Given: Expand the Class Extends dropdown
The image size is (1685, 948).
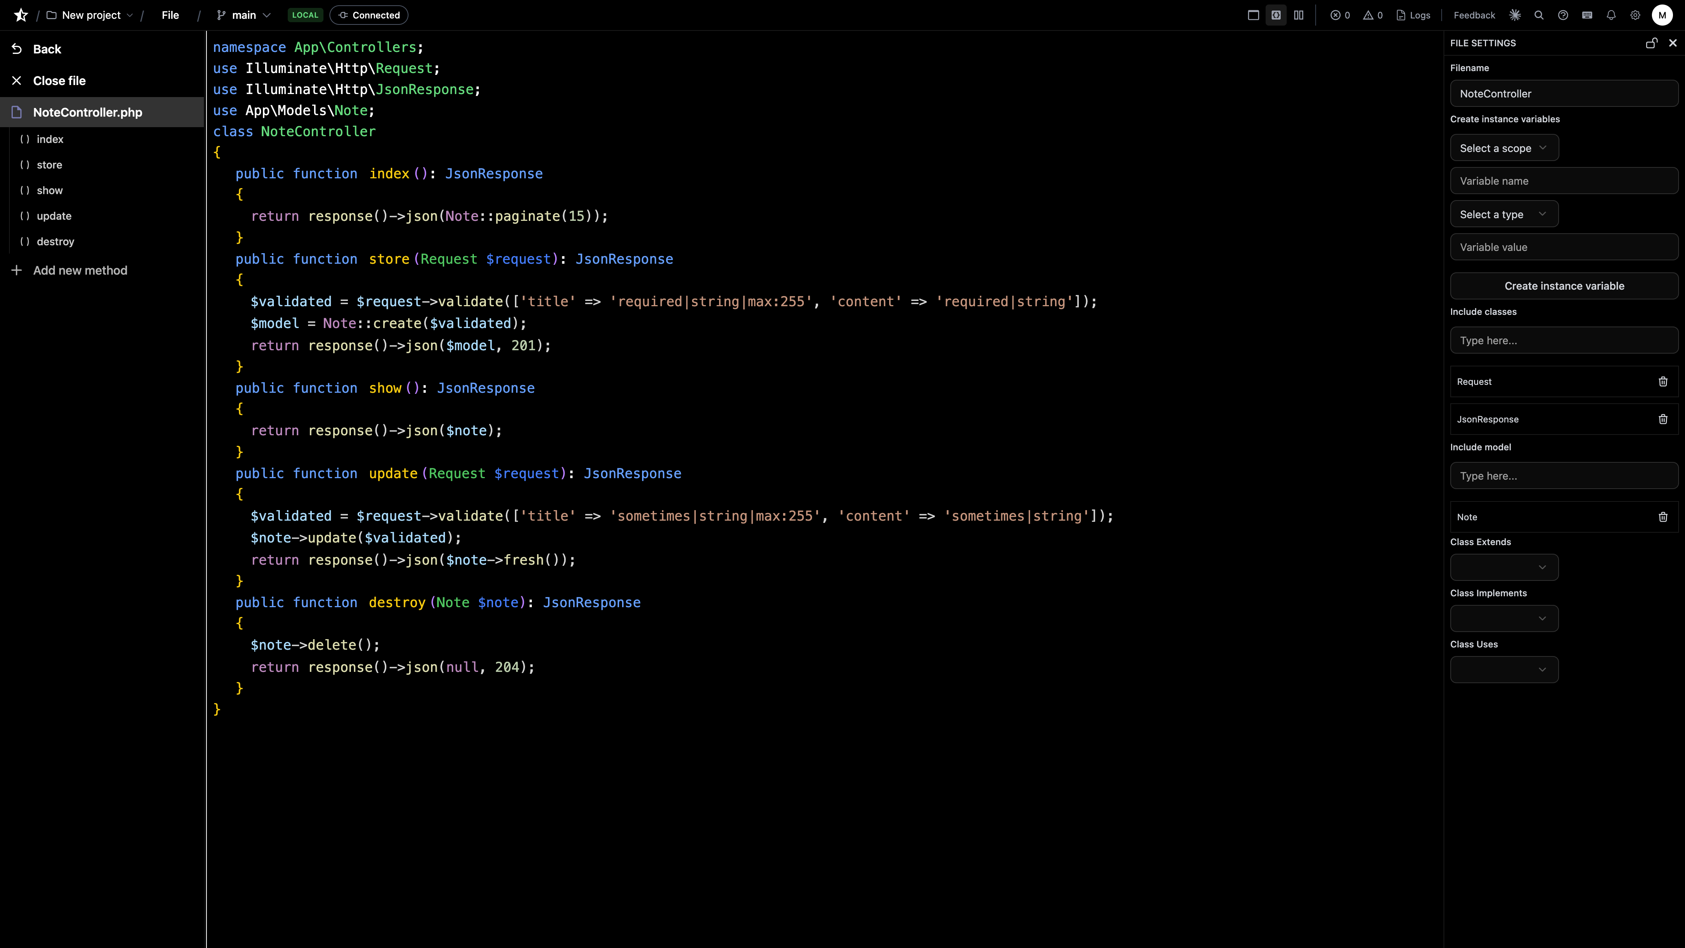Looking at the screenshot, I should click(x=1503, y=567).
